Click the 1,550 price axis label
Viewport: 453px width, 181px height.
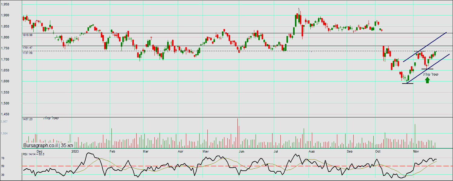(x=5, y=93)
